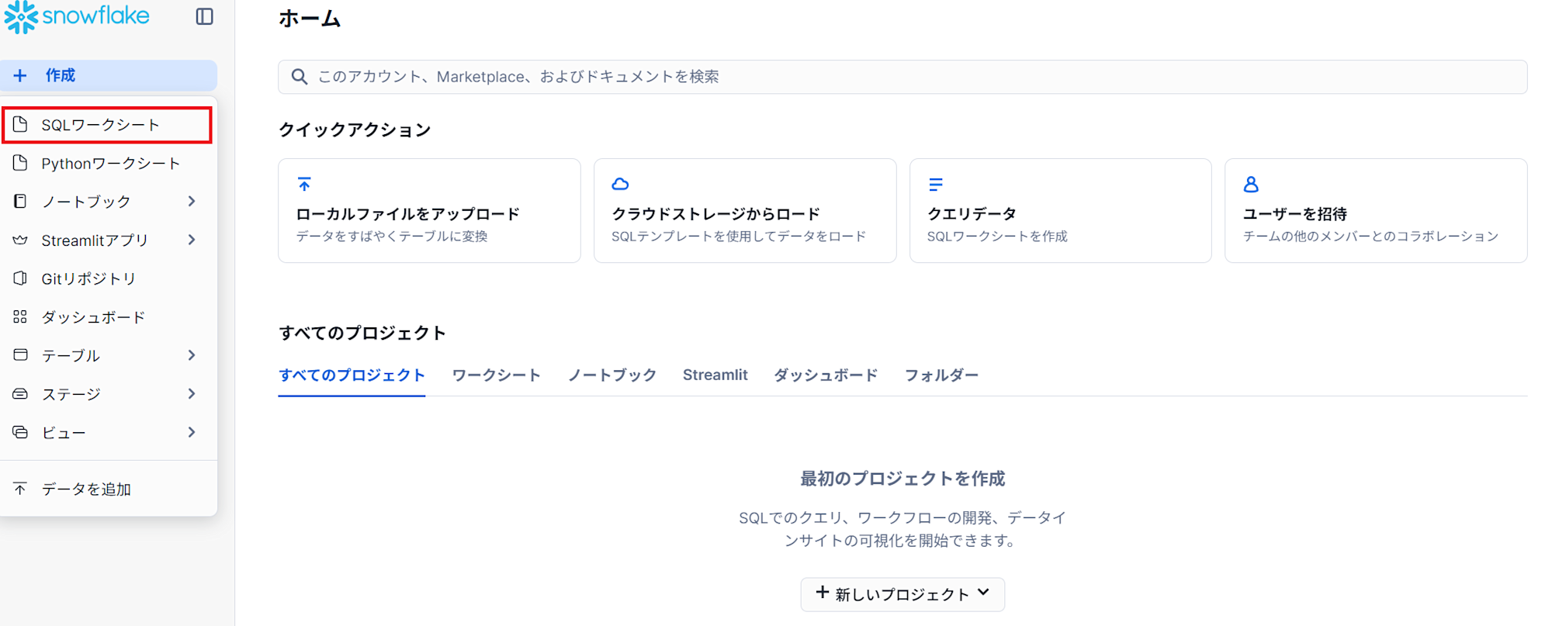Click the データを追加 upload arrow icon
This screenshot has height=626, width=1552.
(x=20, y=489)
